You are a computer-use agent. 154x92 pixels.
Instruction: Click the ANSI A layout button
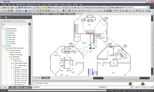(x=46, y=78)
